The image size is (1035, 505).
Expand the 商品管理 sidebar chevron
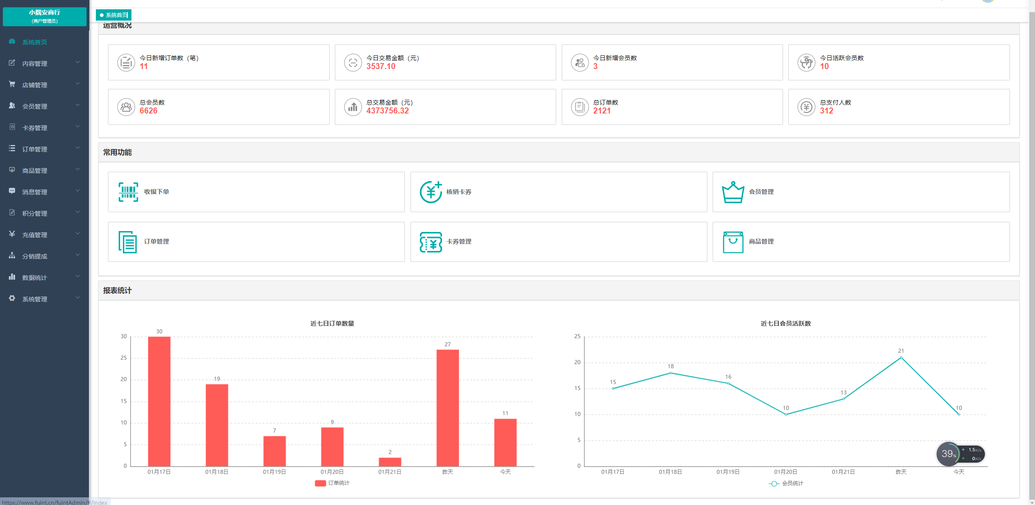coord(78,169)
